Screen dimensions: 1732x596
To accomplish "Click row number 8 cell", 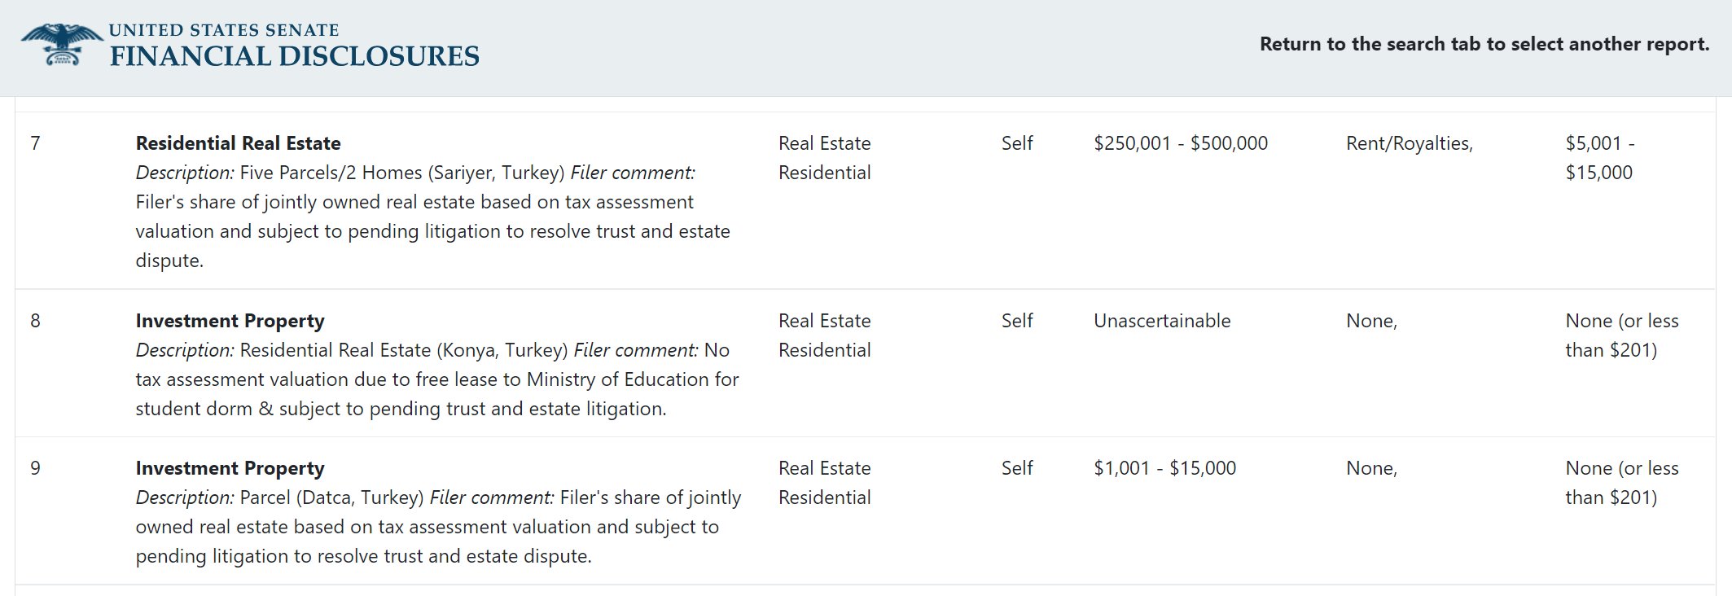I will 35,321.
